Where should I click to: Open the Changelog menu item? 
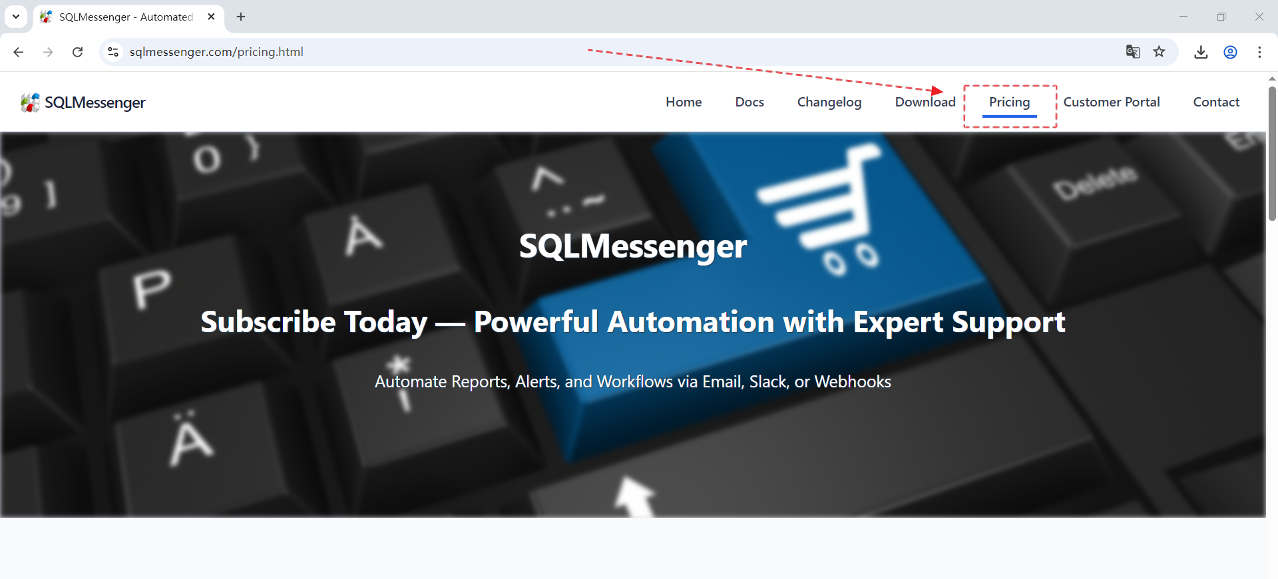(829, 102)
